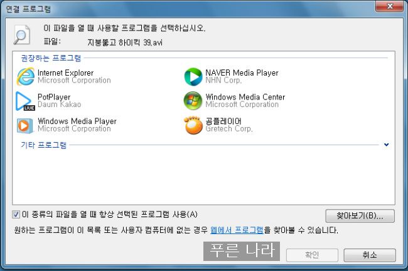Select the 곰플레이어 bear paw icon
Screen dimensions: 408x271
tap(193, 125)
